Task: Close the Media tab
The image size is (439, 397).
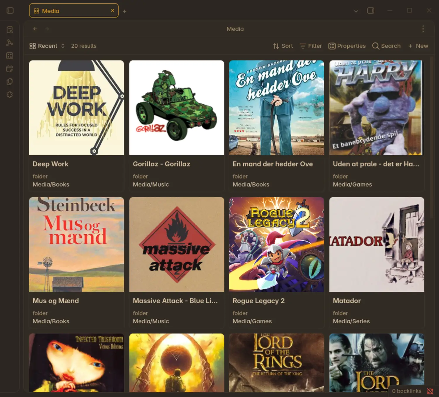Action: (112, 11)
